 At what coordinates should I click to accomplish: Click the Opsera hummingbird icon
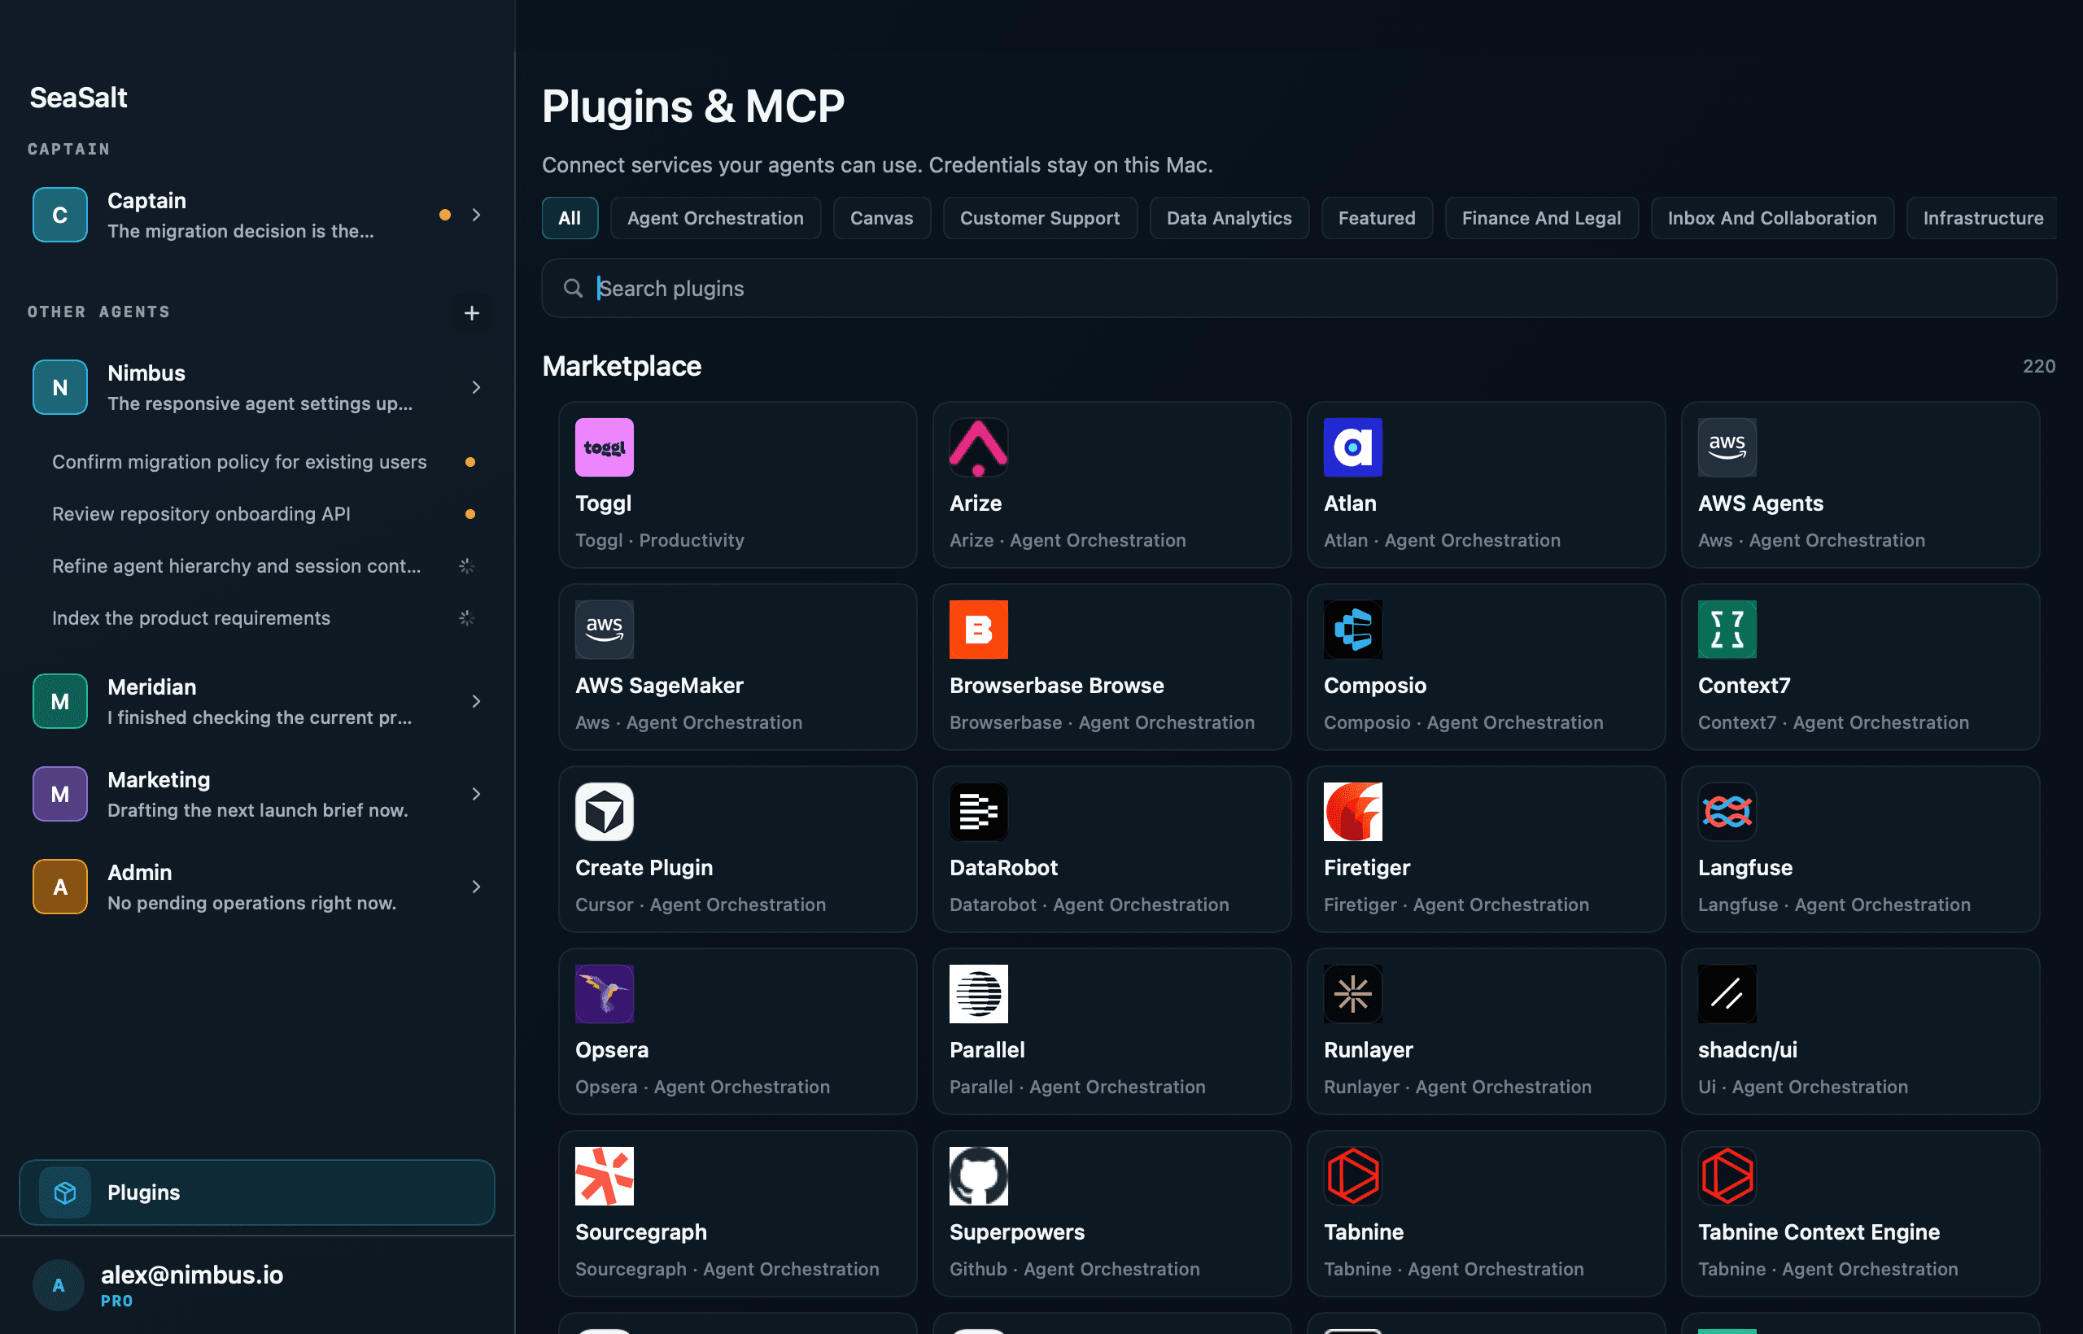[x=604, y=993]
